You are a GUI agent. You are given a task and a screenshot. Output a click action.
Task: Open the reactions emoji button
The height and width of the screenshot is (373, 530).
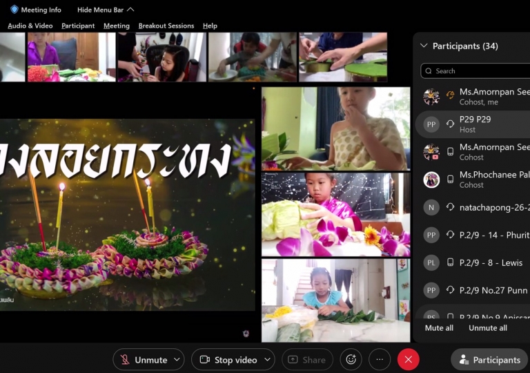click(351, 359)
